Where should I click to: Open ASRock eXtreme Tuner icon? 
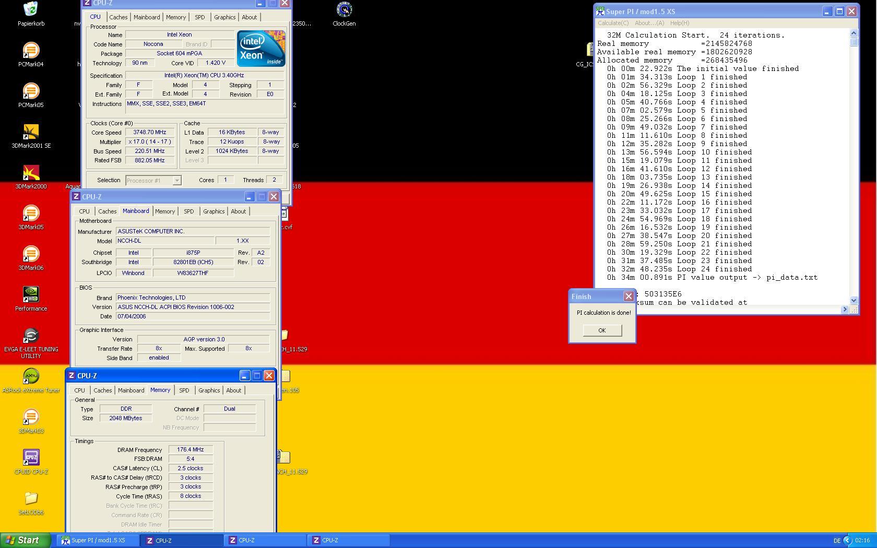point(31,376)
